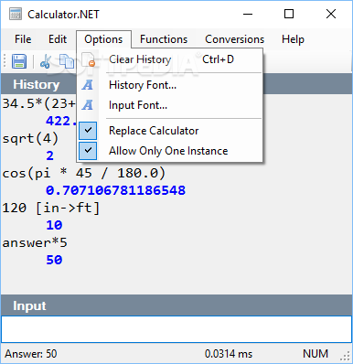353x364 pixels.
Task: Click the Input panel header
Action: [x=176, y=305]
